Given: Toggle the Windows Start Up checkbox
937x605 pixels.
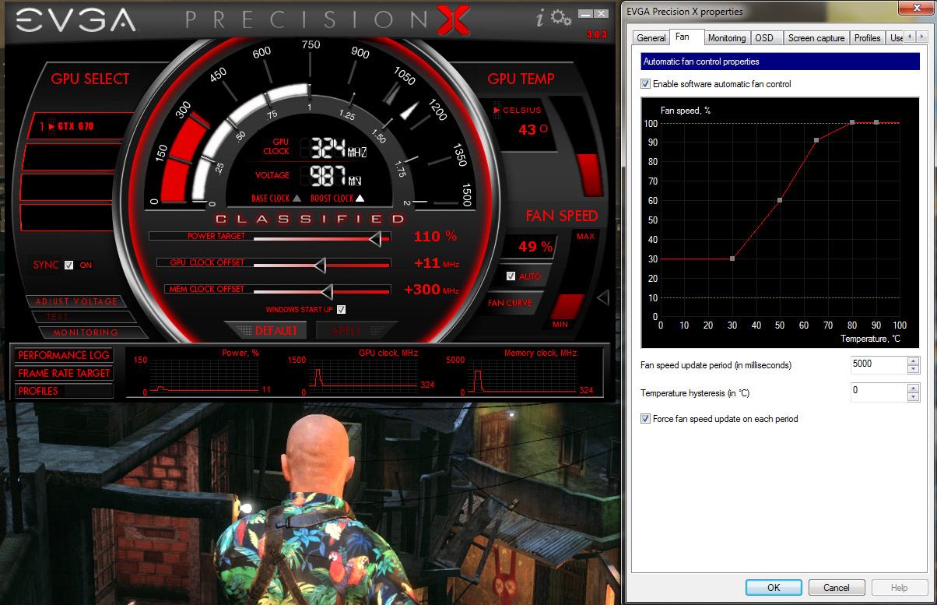Looking at the screenshot, I should pyautogui.click(x=341, y=309).
